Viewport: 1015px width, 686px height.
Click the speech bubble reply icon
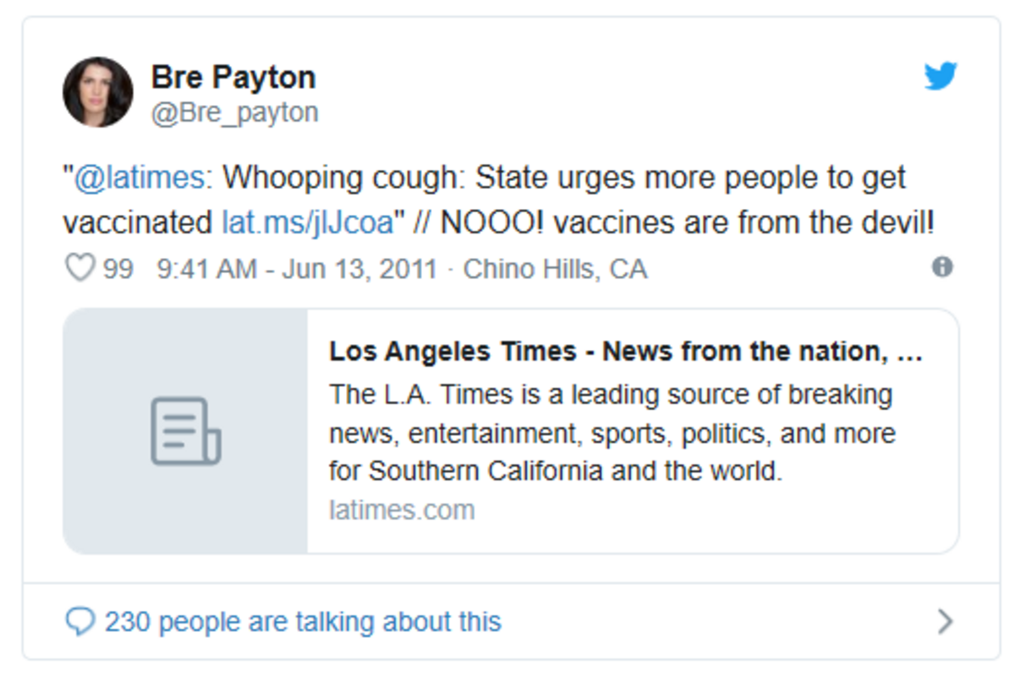tap(80, 623)
